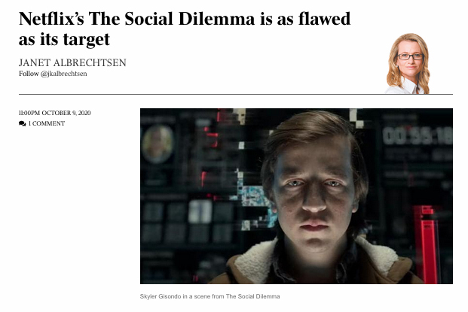This screenshot has height=312, width=468.
Task: Click the 11:00PM October 9, 2020 timestamp
Action: pyautogui.click(x=54, y=113)
